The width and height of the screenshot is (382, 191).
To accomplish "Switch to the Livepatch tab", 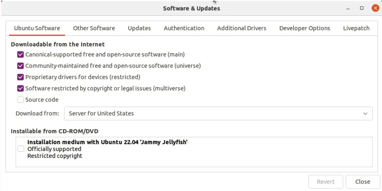I will coord(356,28).
